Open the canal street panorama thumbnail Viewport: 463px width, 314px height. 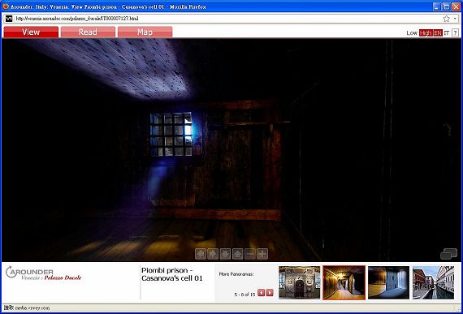tap(433, 282)
